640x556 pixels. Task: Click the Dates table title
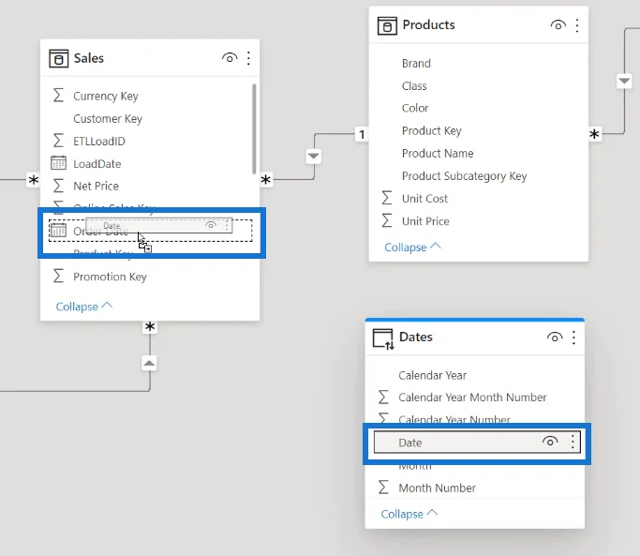pos(415,337)
